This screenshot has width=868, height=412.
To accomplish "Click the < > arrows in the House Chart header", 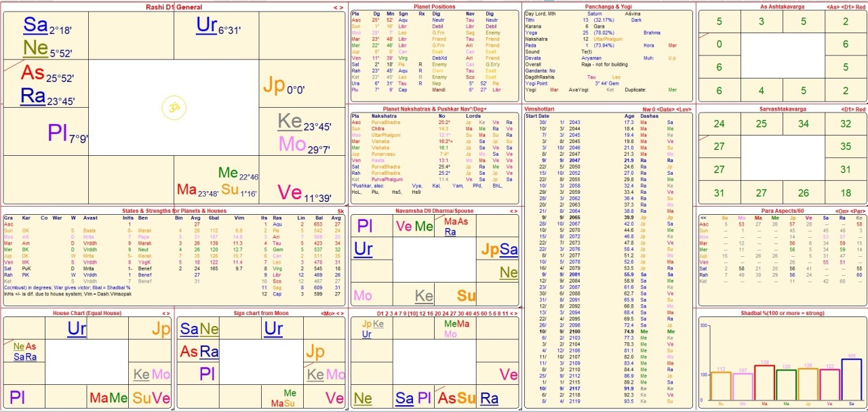I will pyautogui.click(x=167, y=313).
